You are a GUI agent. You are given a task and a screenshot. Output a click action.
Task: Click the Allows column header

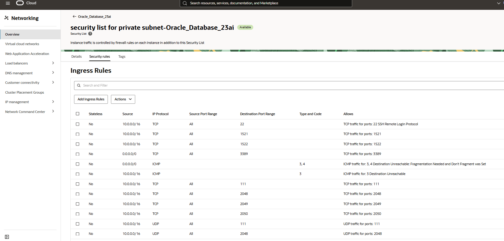click(x=348, y=114)
